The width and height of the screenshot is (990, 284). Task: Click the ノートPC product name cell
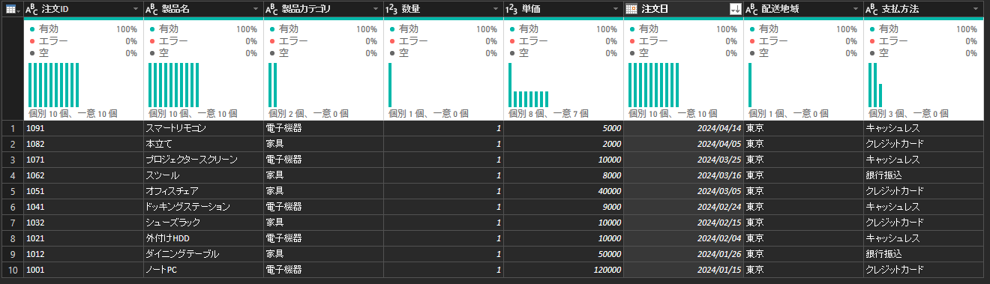click(203, 269)
